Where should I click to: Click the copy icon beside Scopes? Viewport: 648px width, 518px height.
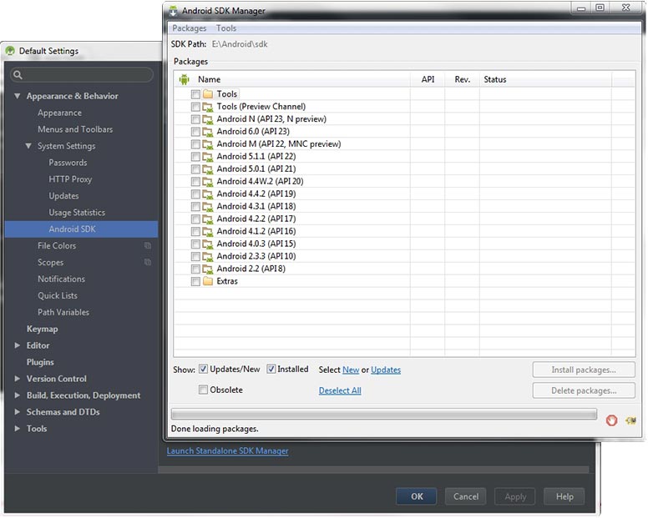tap(148, 262)
